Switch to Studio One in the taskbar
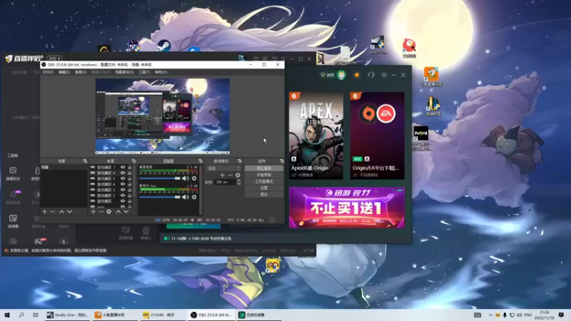 [x=68, y=315]
